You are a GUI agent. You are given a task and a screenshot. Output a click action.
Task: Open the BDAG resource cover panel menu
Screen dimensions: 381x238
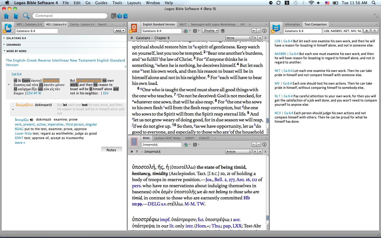click(134, 142)
